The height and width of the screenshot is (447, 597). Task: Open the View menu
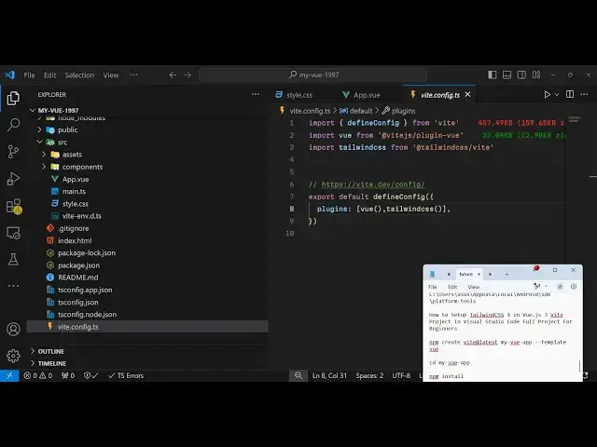point(111,74)
